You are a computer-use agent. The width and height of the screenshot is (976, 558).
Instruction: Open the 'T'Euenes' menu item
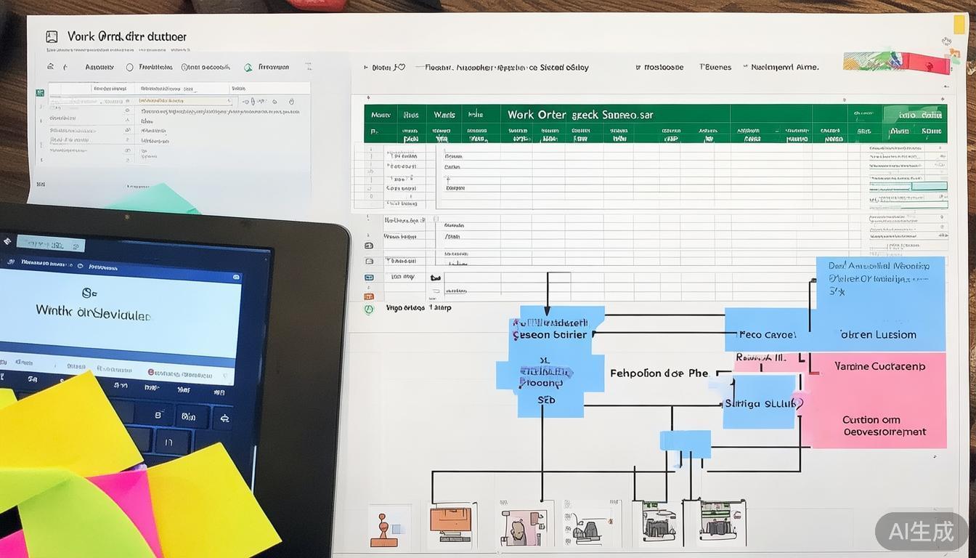click(x=715, y=67)
